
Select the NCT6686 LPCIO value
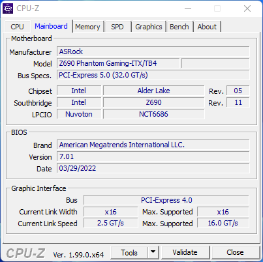tap(154, 114)
